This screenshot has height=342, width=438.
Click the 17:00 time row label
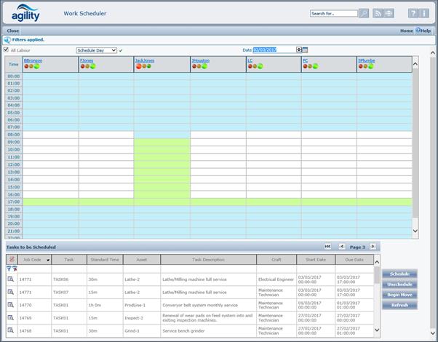[14, 202]
